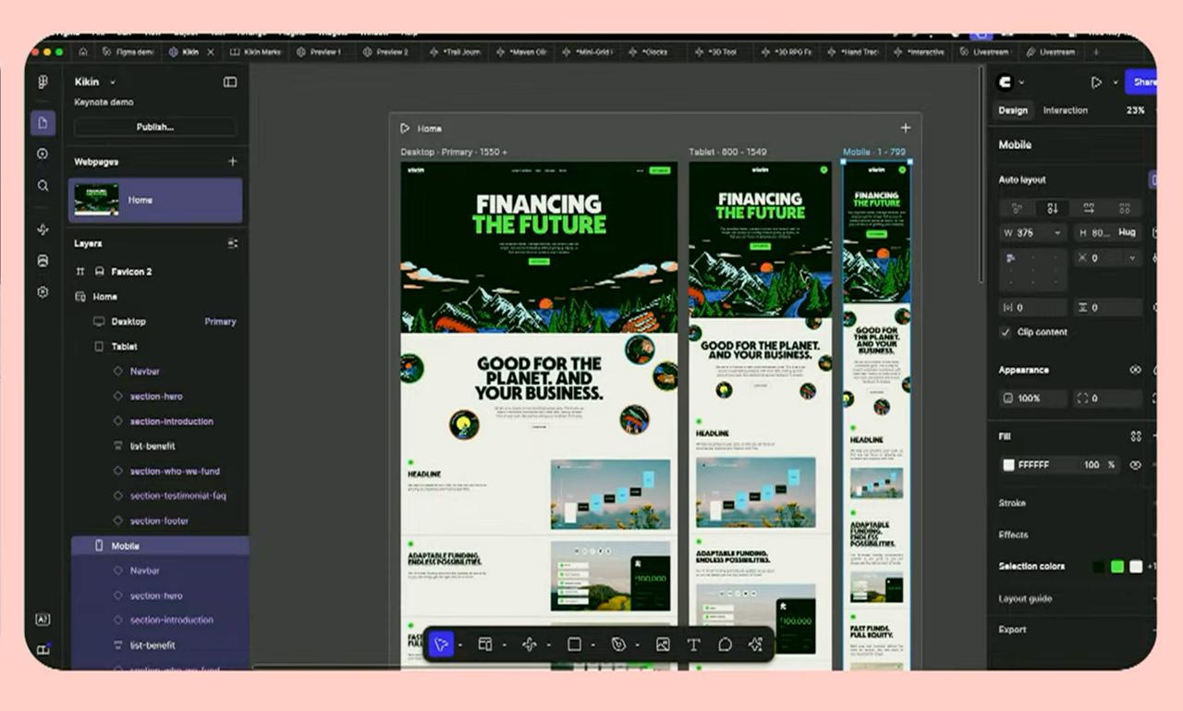Open site settings gear in left sidebar
The width and height of the screenshot is (1183, 711).
click(43, 292)
